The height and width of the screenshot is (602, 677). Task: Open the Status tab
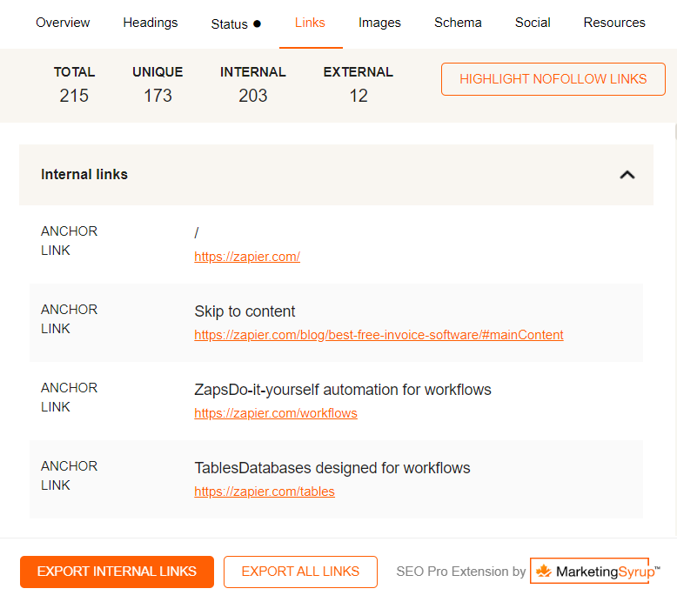click(230, 23)
